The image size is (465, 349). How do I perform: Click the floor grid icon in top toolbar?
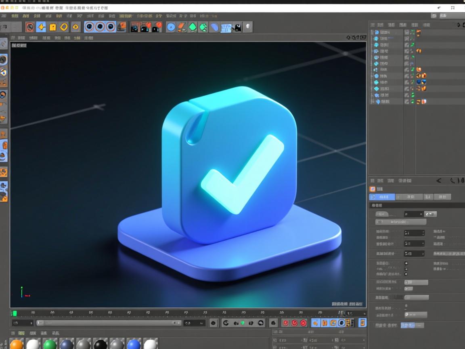[226, 27]
